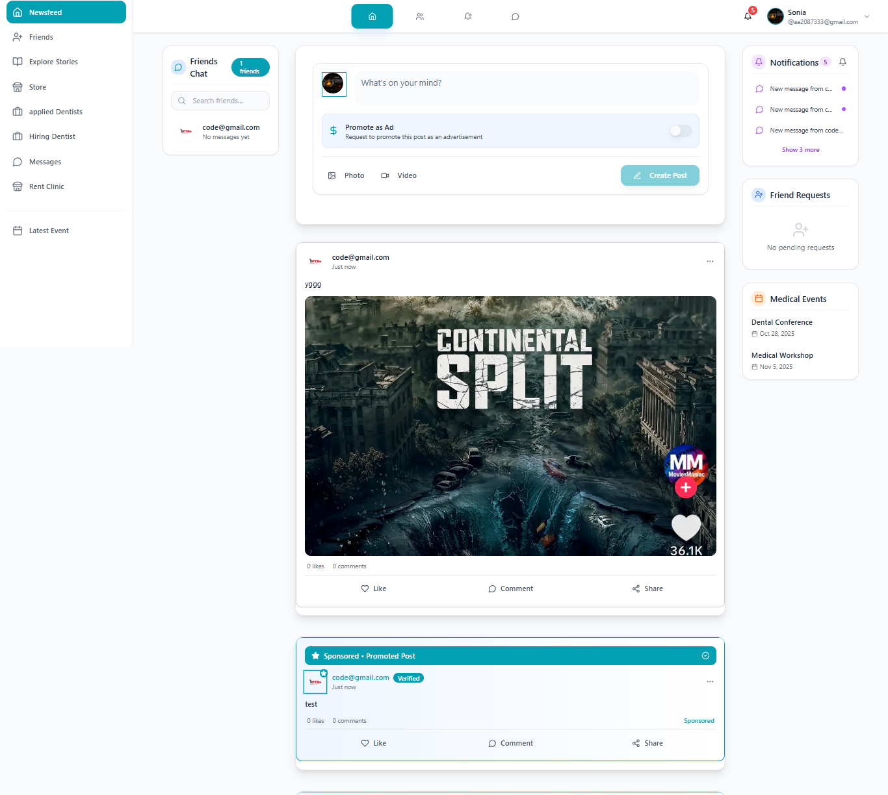Go to Hiring Dentist in sidebar
The image size is (888, 795).
[x=52, y=136]
